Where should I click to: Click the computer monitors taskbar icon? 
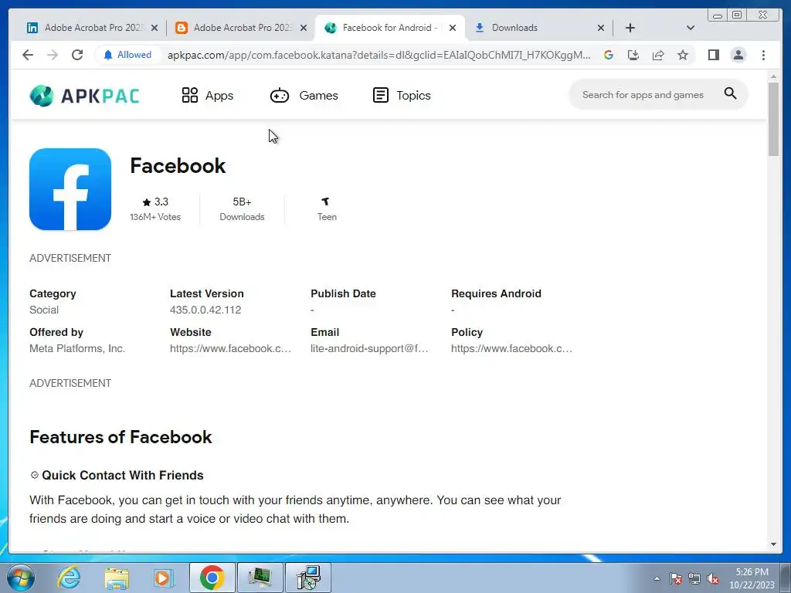[308, 578]
